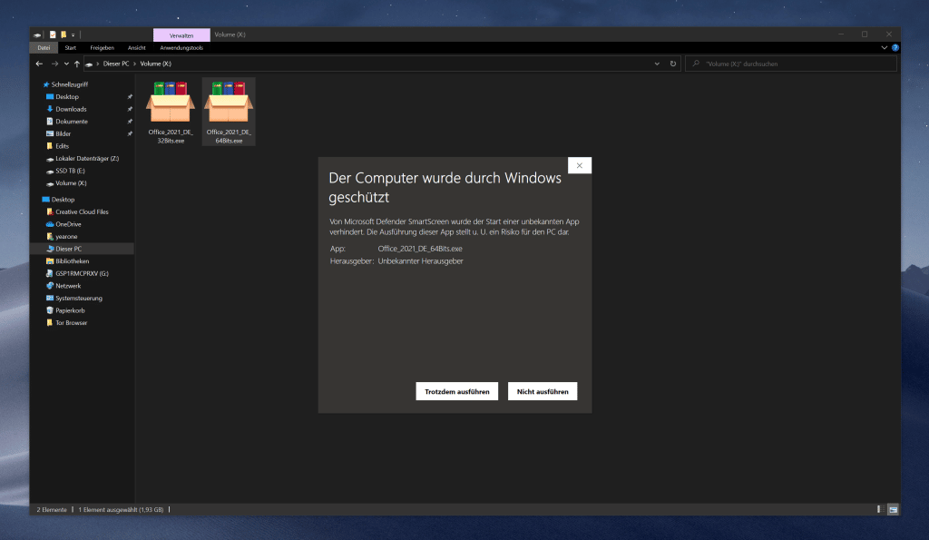Click "Nicht ausführen" in the SmartScreen dialog
Image resolution: width=929 pixels, height=540 pixels.
(x=543, y=391)
